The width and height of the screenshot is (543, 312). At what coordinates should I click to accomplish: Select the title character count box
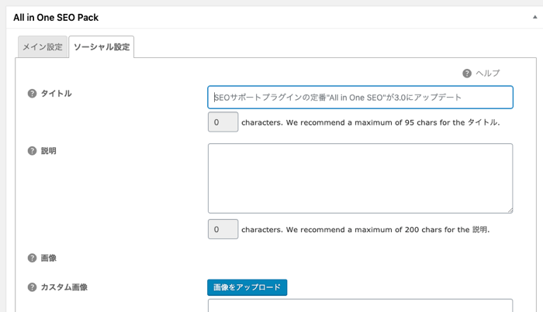pyautogui.click(x=223, y=122)
